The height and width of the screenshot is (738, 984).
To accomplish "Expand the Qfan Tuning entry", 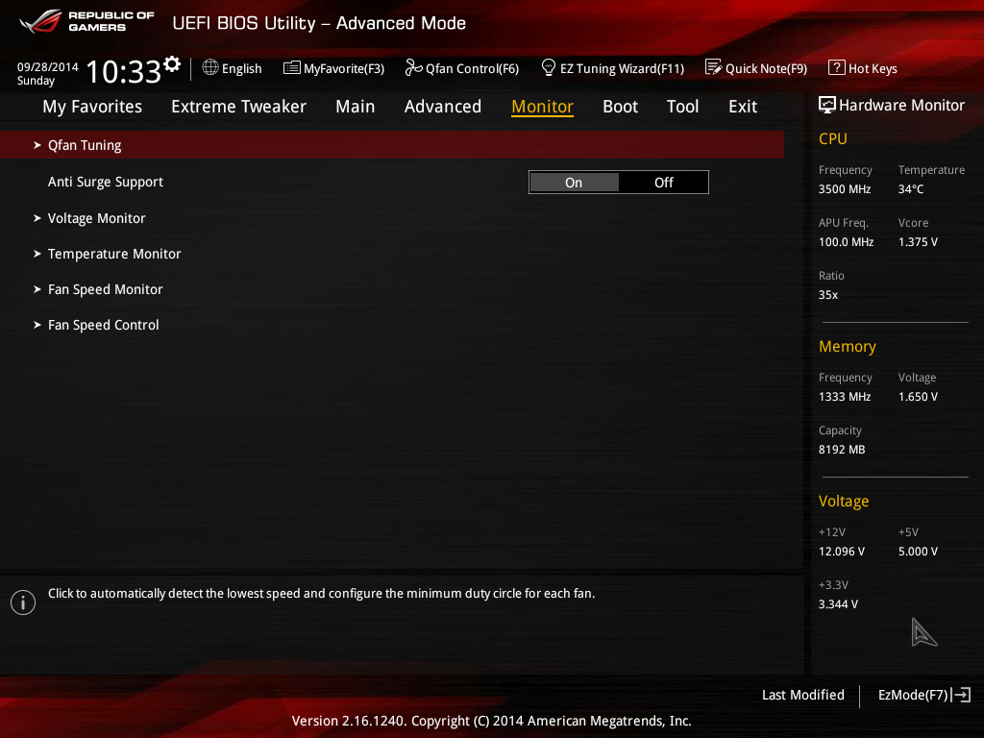I will click(392, 145).
